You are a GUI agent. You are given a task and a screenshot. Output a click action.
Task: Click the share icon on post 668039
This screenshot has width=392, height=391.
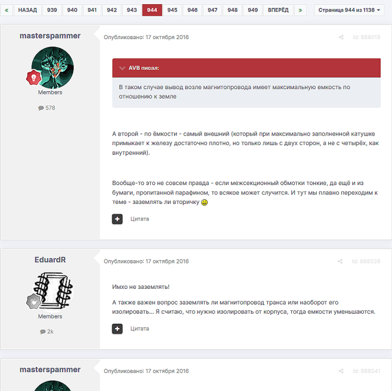pyautogui.click(x=340, y=261)
